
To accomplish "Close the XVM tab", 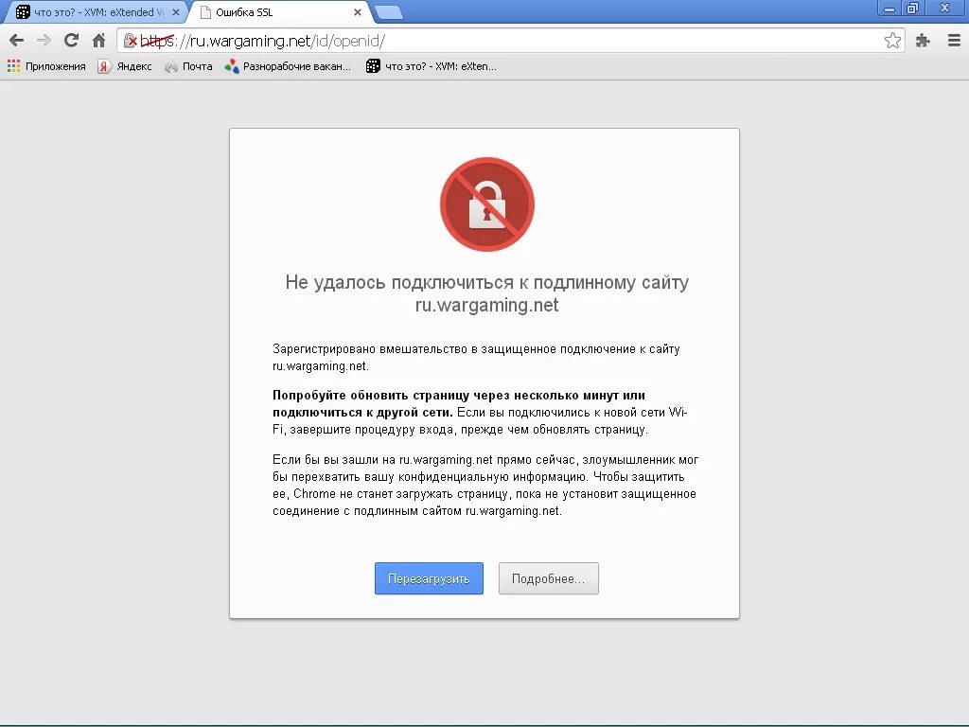I will tap(175, 12).
